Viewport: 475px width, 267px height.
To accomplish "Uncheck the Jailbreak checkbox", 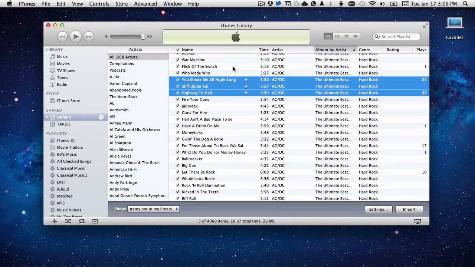I will [177, 106].
